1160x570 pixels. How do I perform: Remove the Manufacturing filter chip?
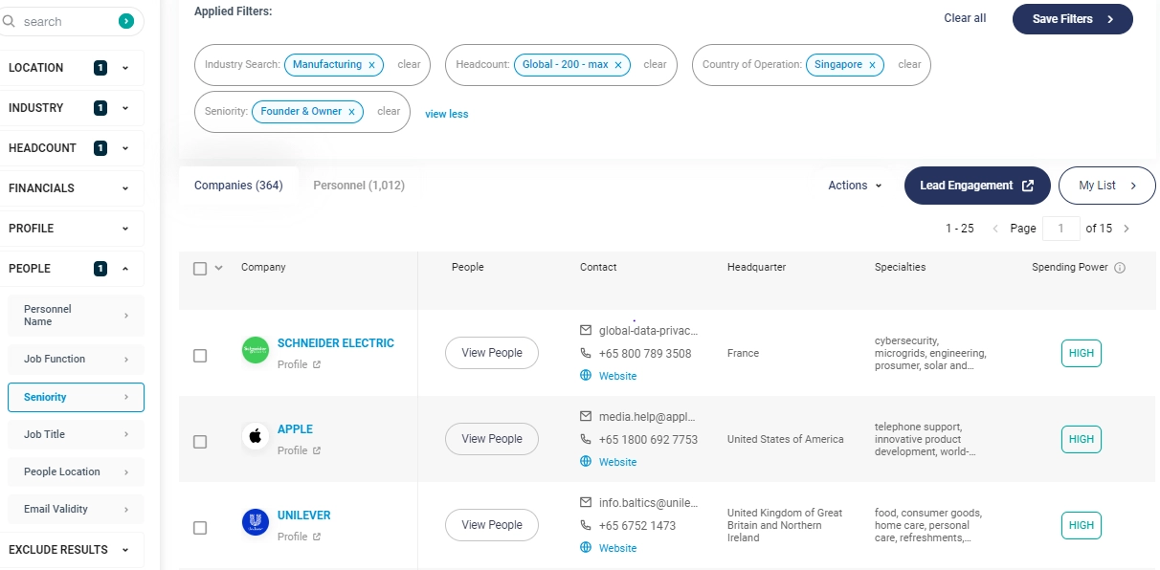[371, 65]
